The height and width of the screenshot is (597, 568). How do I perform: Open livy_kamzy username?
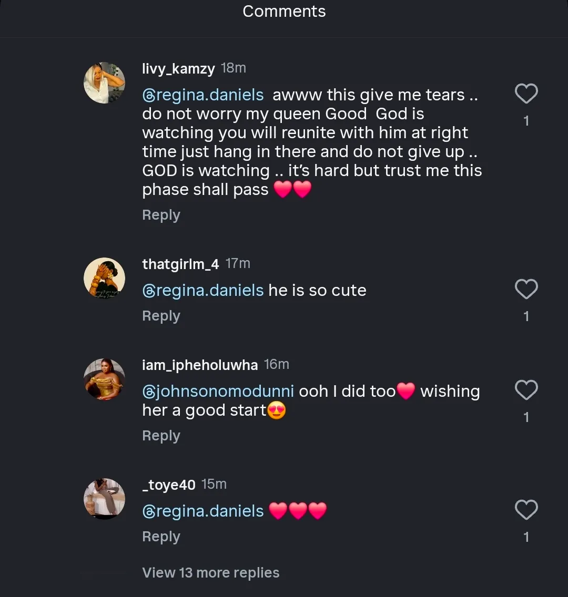coord(178,69)
